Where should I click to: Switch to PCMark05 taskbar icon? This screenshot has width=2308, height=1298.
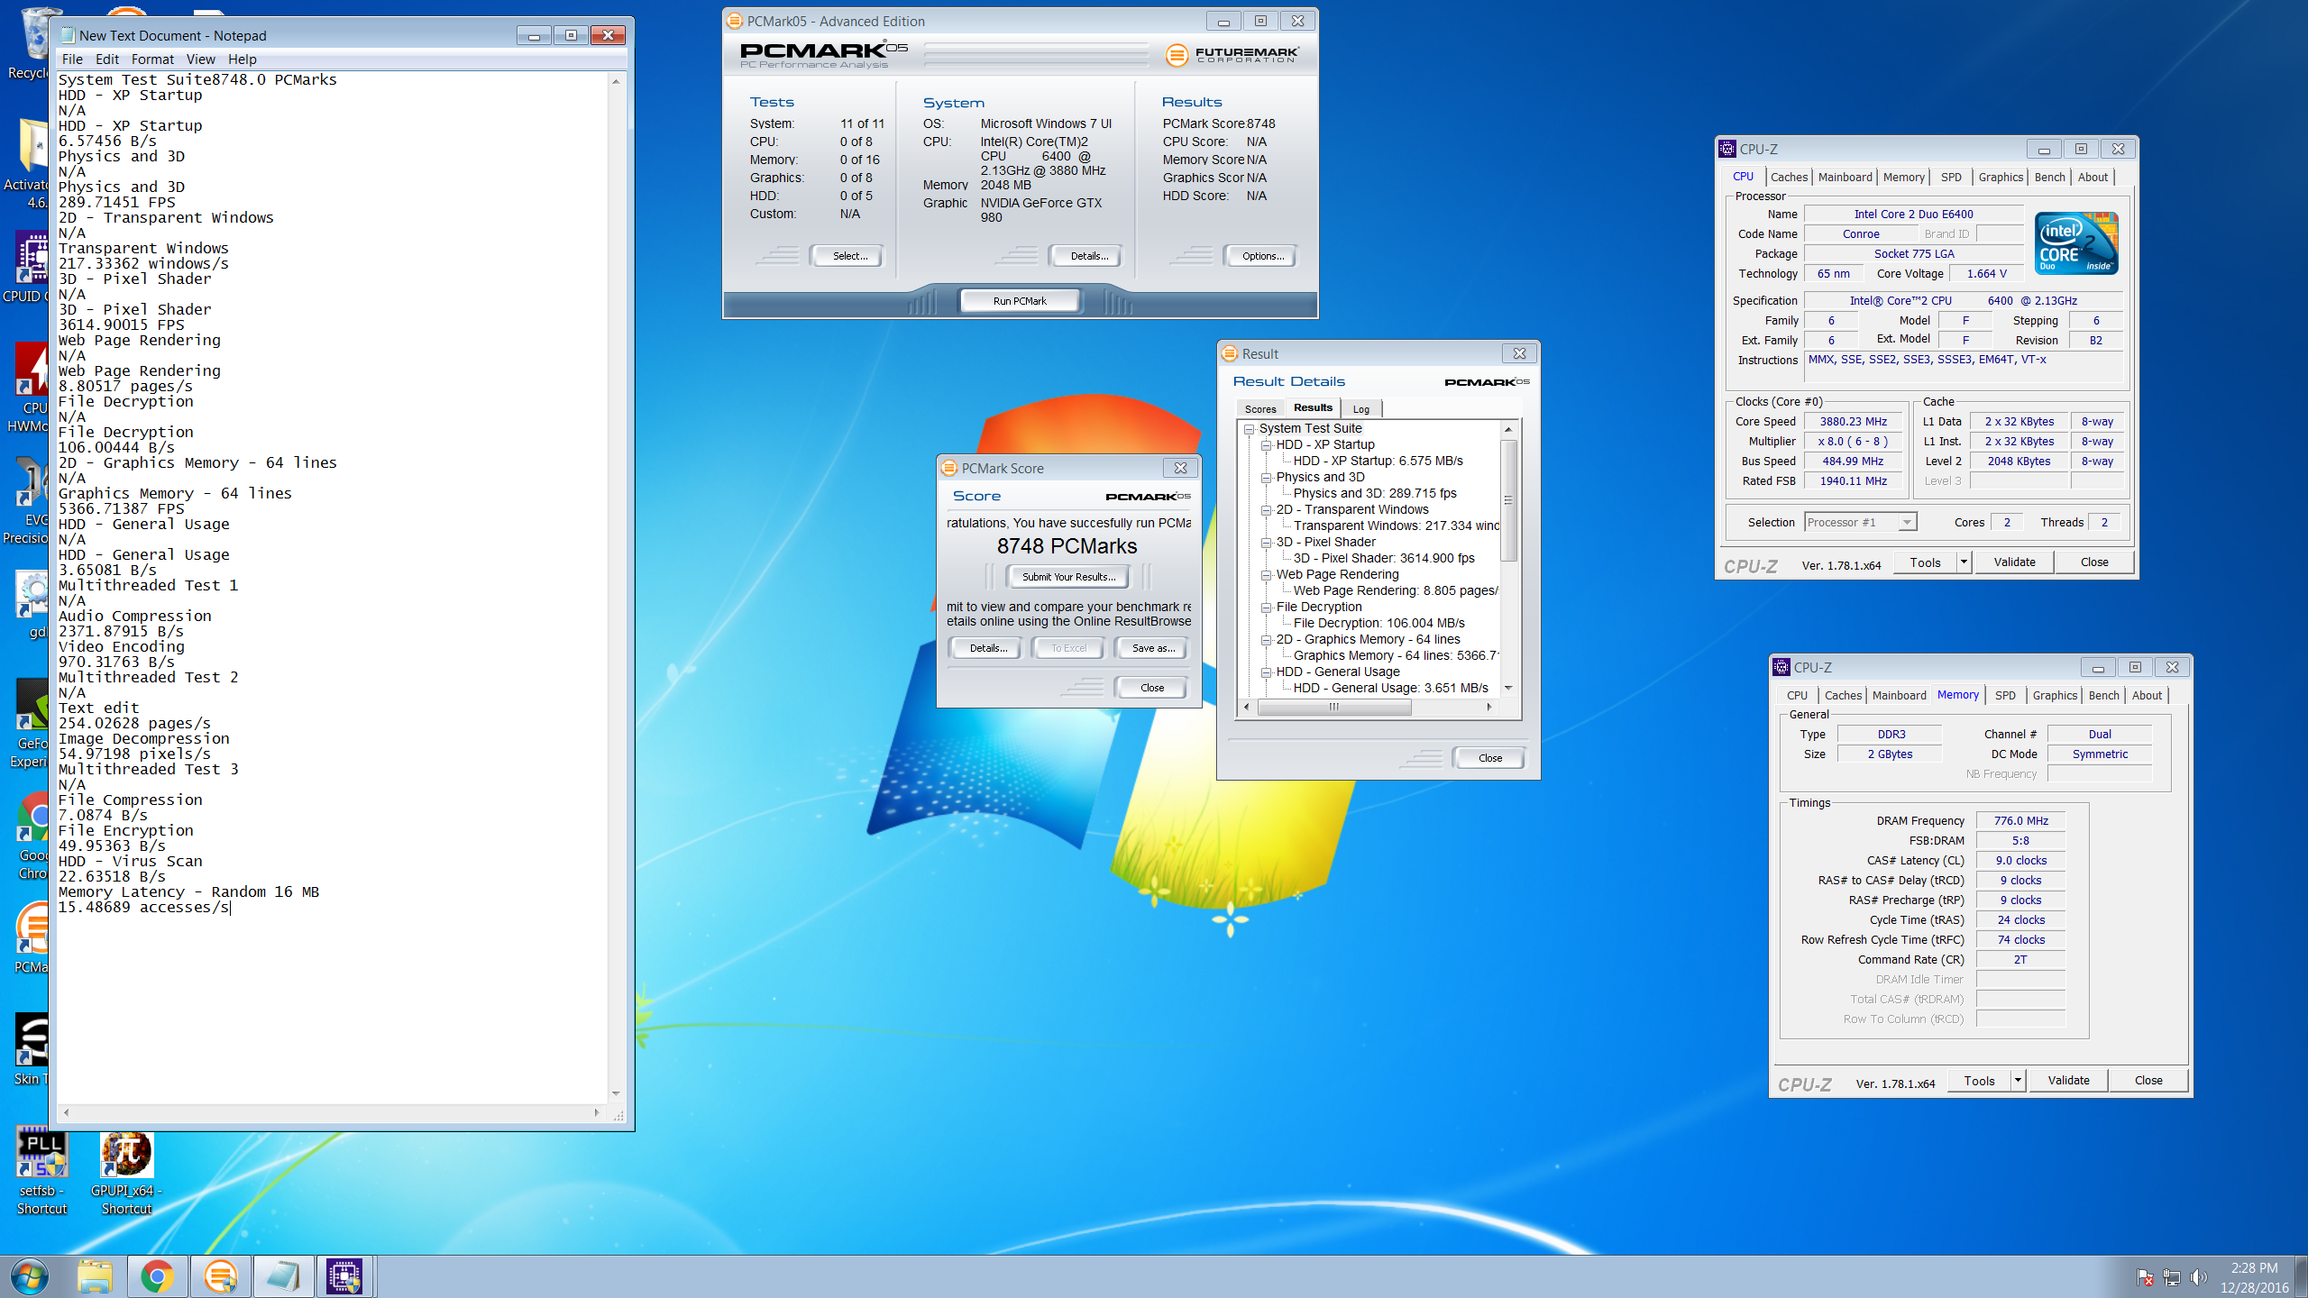coord(221,1276)
